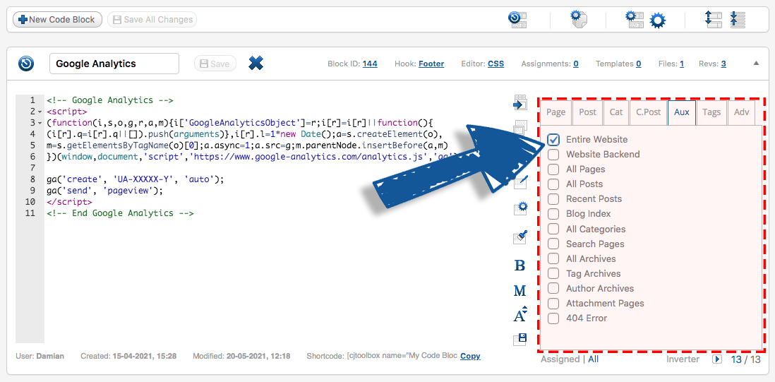This screenshot has height=382, width=775.
Task: Enable the 404 Error checkbox
Action: pyautogui.click(x=554, y=318)
